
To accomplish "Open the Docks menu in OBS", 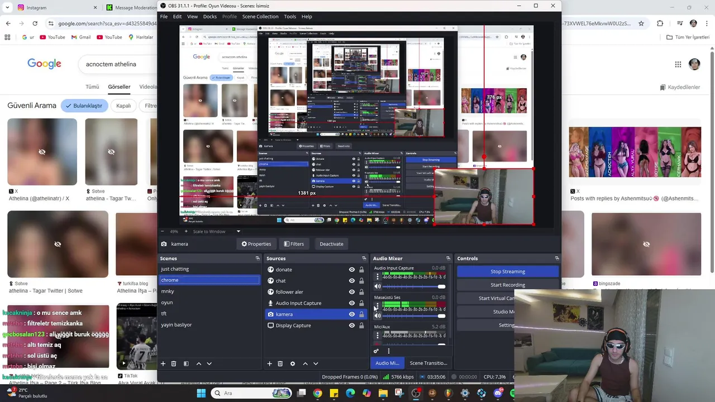I will click(210, 16).
